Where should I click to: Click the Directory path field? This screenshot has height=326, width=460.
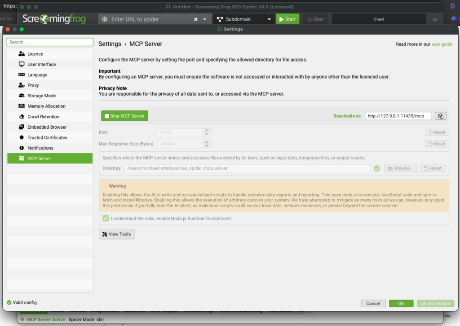point(247,168)
